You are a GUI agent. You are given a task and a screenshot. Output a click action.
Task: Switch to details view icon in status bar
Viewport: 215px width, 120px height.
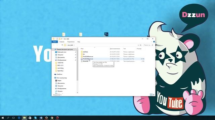coord(151,95)
